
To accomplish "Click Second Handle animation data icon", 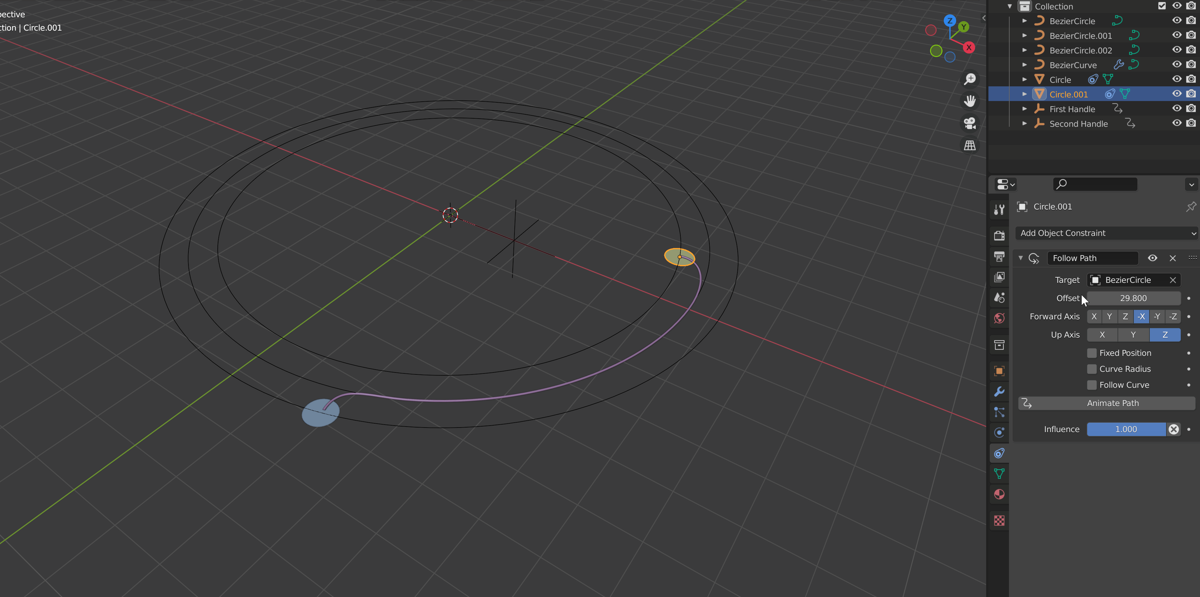I will (1130, 124).
